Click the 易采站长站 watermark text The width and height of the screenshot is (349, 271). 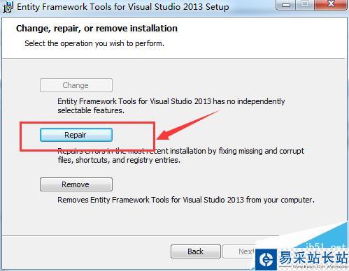pyautogui.click(x=313, y=258)
